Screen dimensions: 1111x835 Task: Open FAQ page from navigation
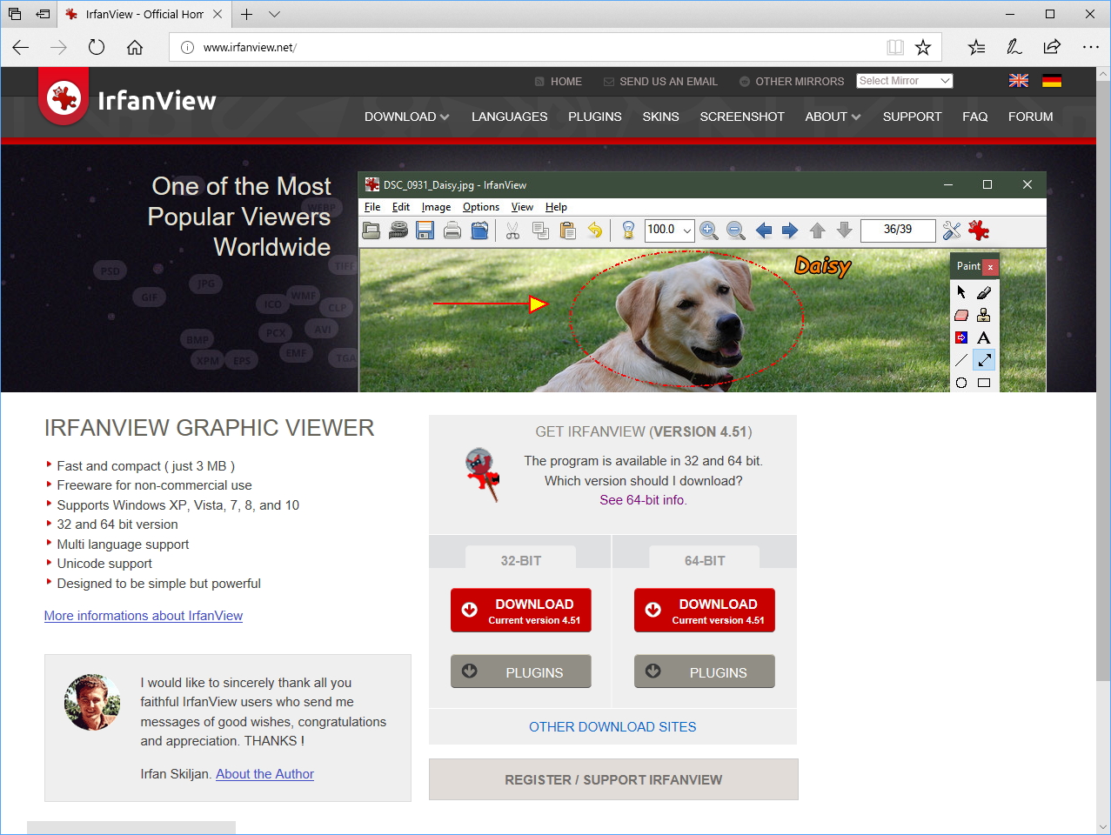(x=975, y=117)
